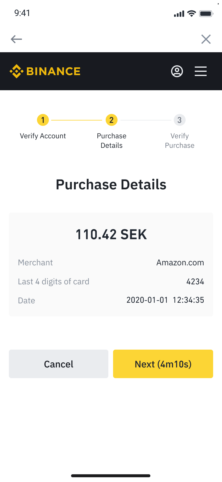Tap the Amazon.com merchant value

pos(180,263)
